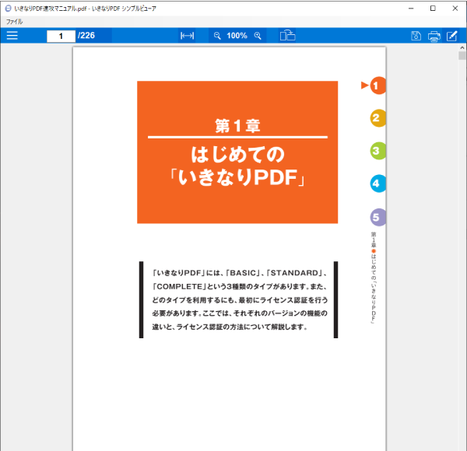Jump to chapter 5 purple tab
Image resolution: width=467 pixels, height=451 pixels.
[377, 217]
